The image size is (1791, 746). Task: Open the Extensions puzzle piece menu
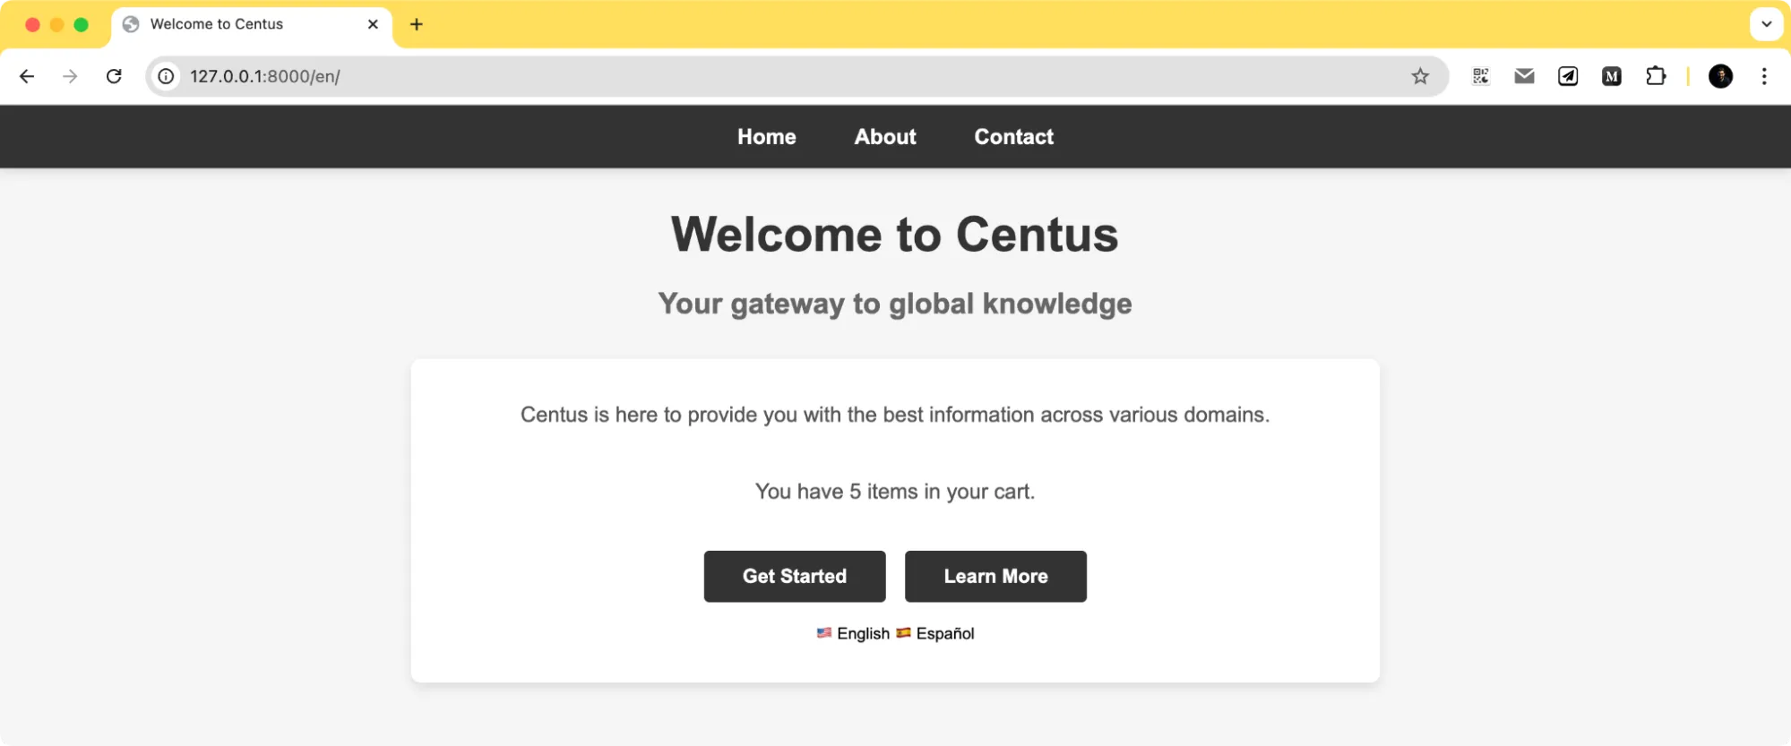[1656, 76]
